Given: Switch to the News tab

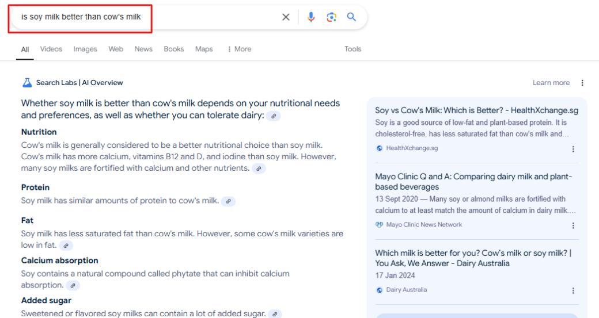Looking at the screenshot, I should pyautogui.click(x=143, y=49).
